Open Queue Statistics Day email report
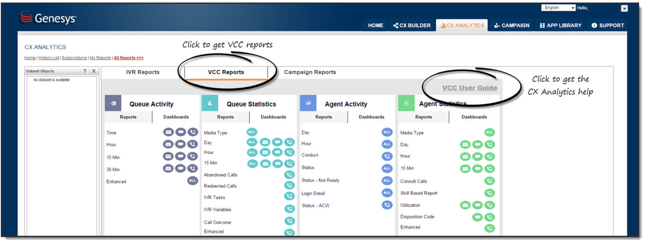Screen dimensions: 645x240 coord(265,142)
